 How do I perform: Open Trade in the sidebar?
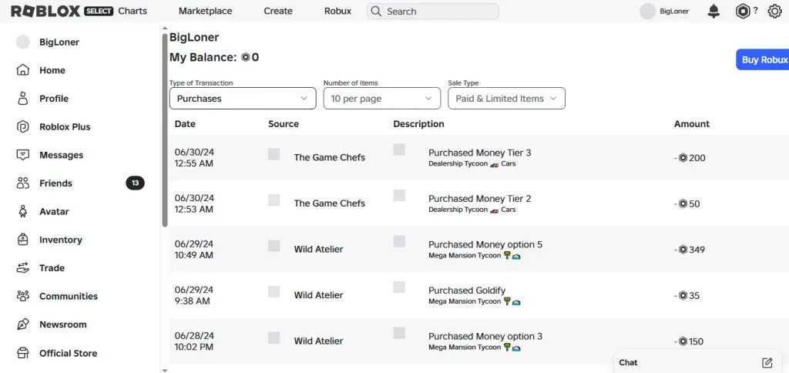pos(52,267)
